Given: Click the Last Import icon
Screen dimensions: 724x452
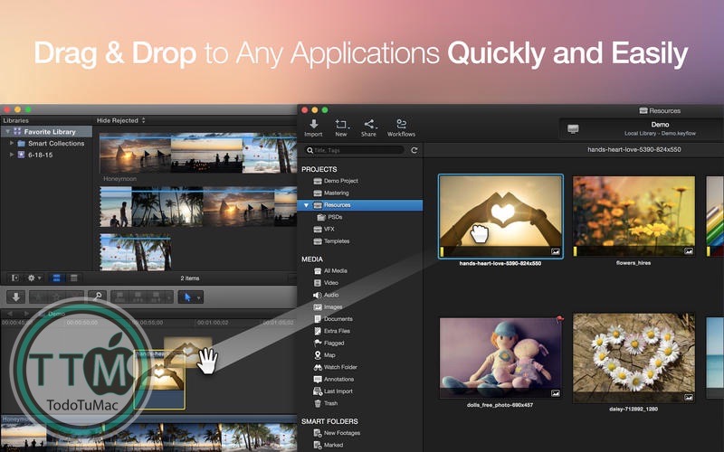Looking at the screenshot, I should coord(318,391).
